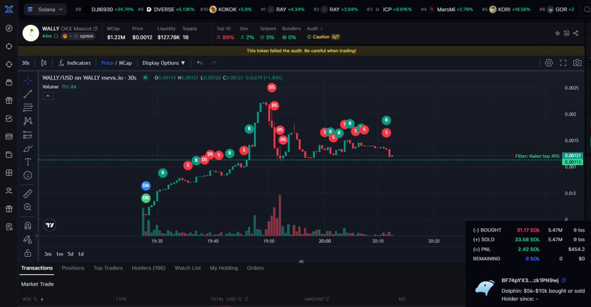Viewport: 591px width, 307px height.
Task: Open the compass Discover sidebar icon
Action: [9, 28]
